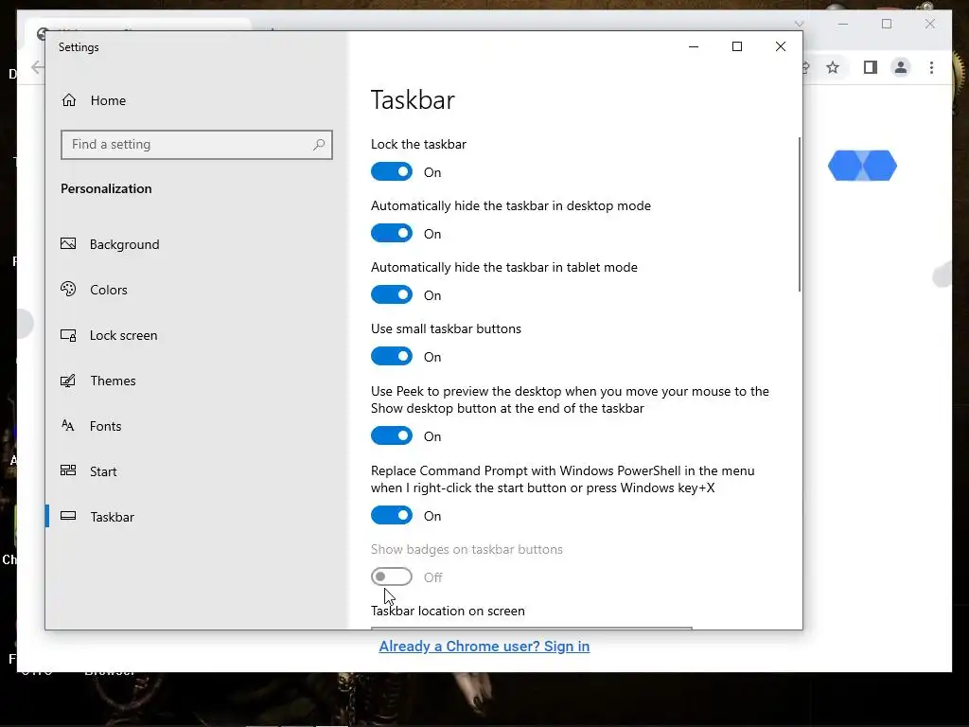
Task: Toggle Replace Command Prompt with PowerShell
Action: pos(391,515)
